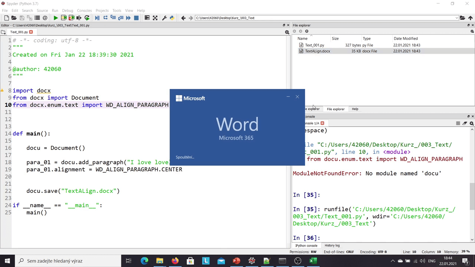Switch to the Help pane tab

point(355,109)
